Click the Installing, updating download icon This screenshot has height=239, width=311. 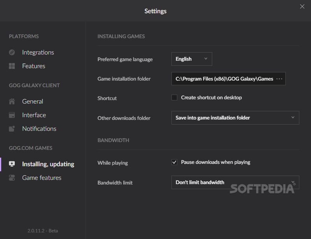coord(12,164)
